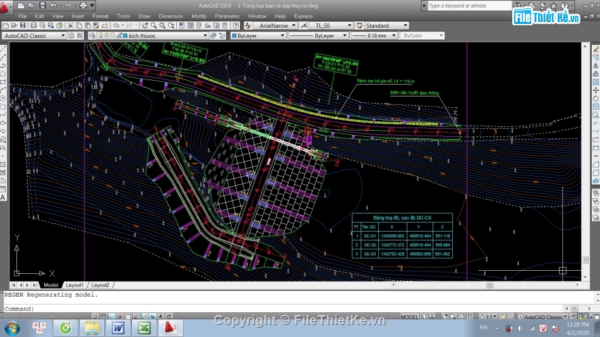Click the Favorites star icon in InfoCenter
The image size is (600, 337).
pos(553,5)
